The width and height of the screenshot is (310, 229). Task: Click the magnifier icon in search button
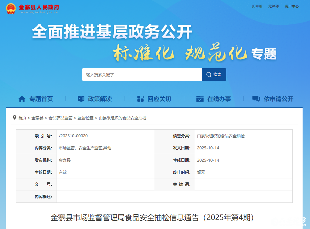click(209, 75)
